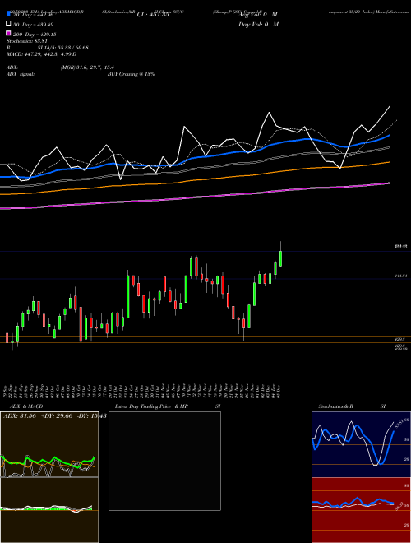
Task: Click the 444.84 price level label
Action: (401, 276)
